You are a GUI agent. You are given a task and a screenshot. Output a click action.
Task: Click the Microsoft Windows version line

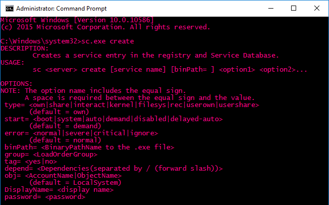pyautogui.click(x=77, y=20)
